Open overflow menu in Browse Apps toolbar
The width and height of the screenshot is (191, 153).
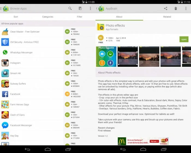click(90, 8)
